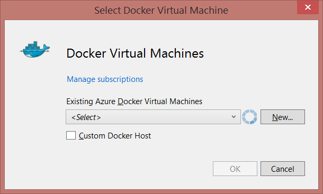The image size is (323, 194).
Task: Click the loading spinner beside the dropdown
Action: [x=249, y=117]
